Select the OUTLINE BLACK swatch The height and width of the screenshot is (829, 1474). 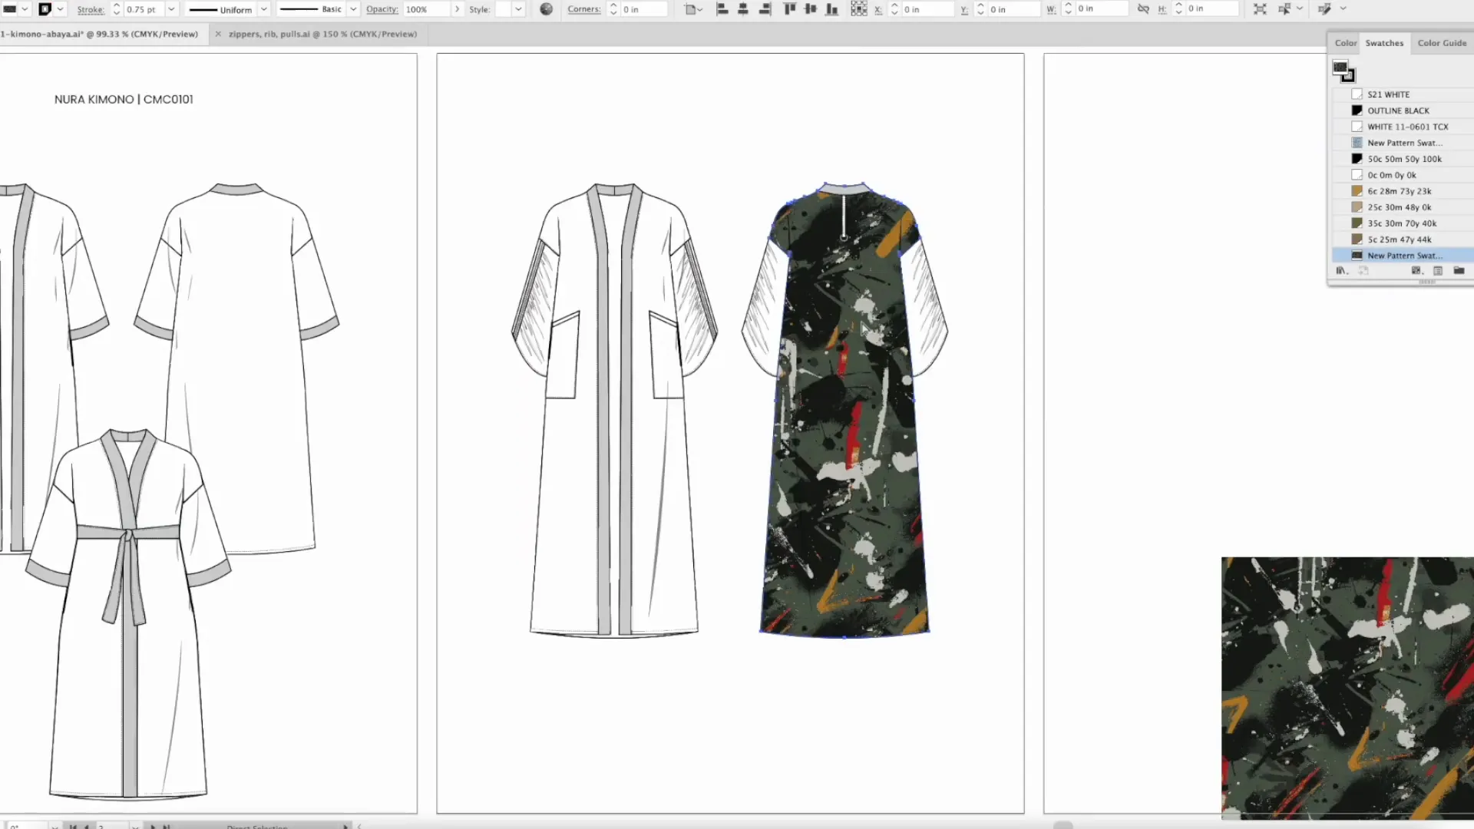(1403, 111)
